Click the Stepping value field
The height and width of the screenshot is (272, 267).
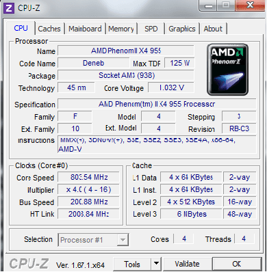(239, 116)
